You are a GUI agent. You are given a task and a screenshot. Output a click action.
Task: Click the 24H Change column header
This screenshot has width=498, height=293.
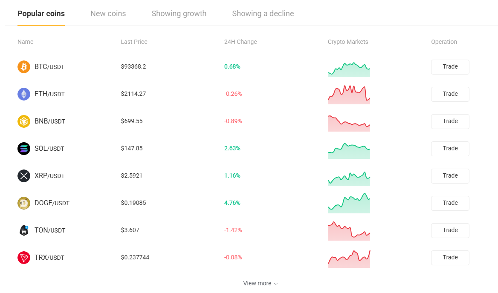(240, 42)
